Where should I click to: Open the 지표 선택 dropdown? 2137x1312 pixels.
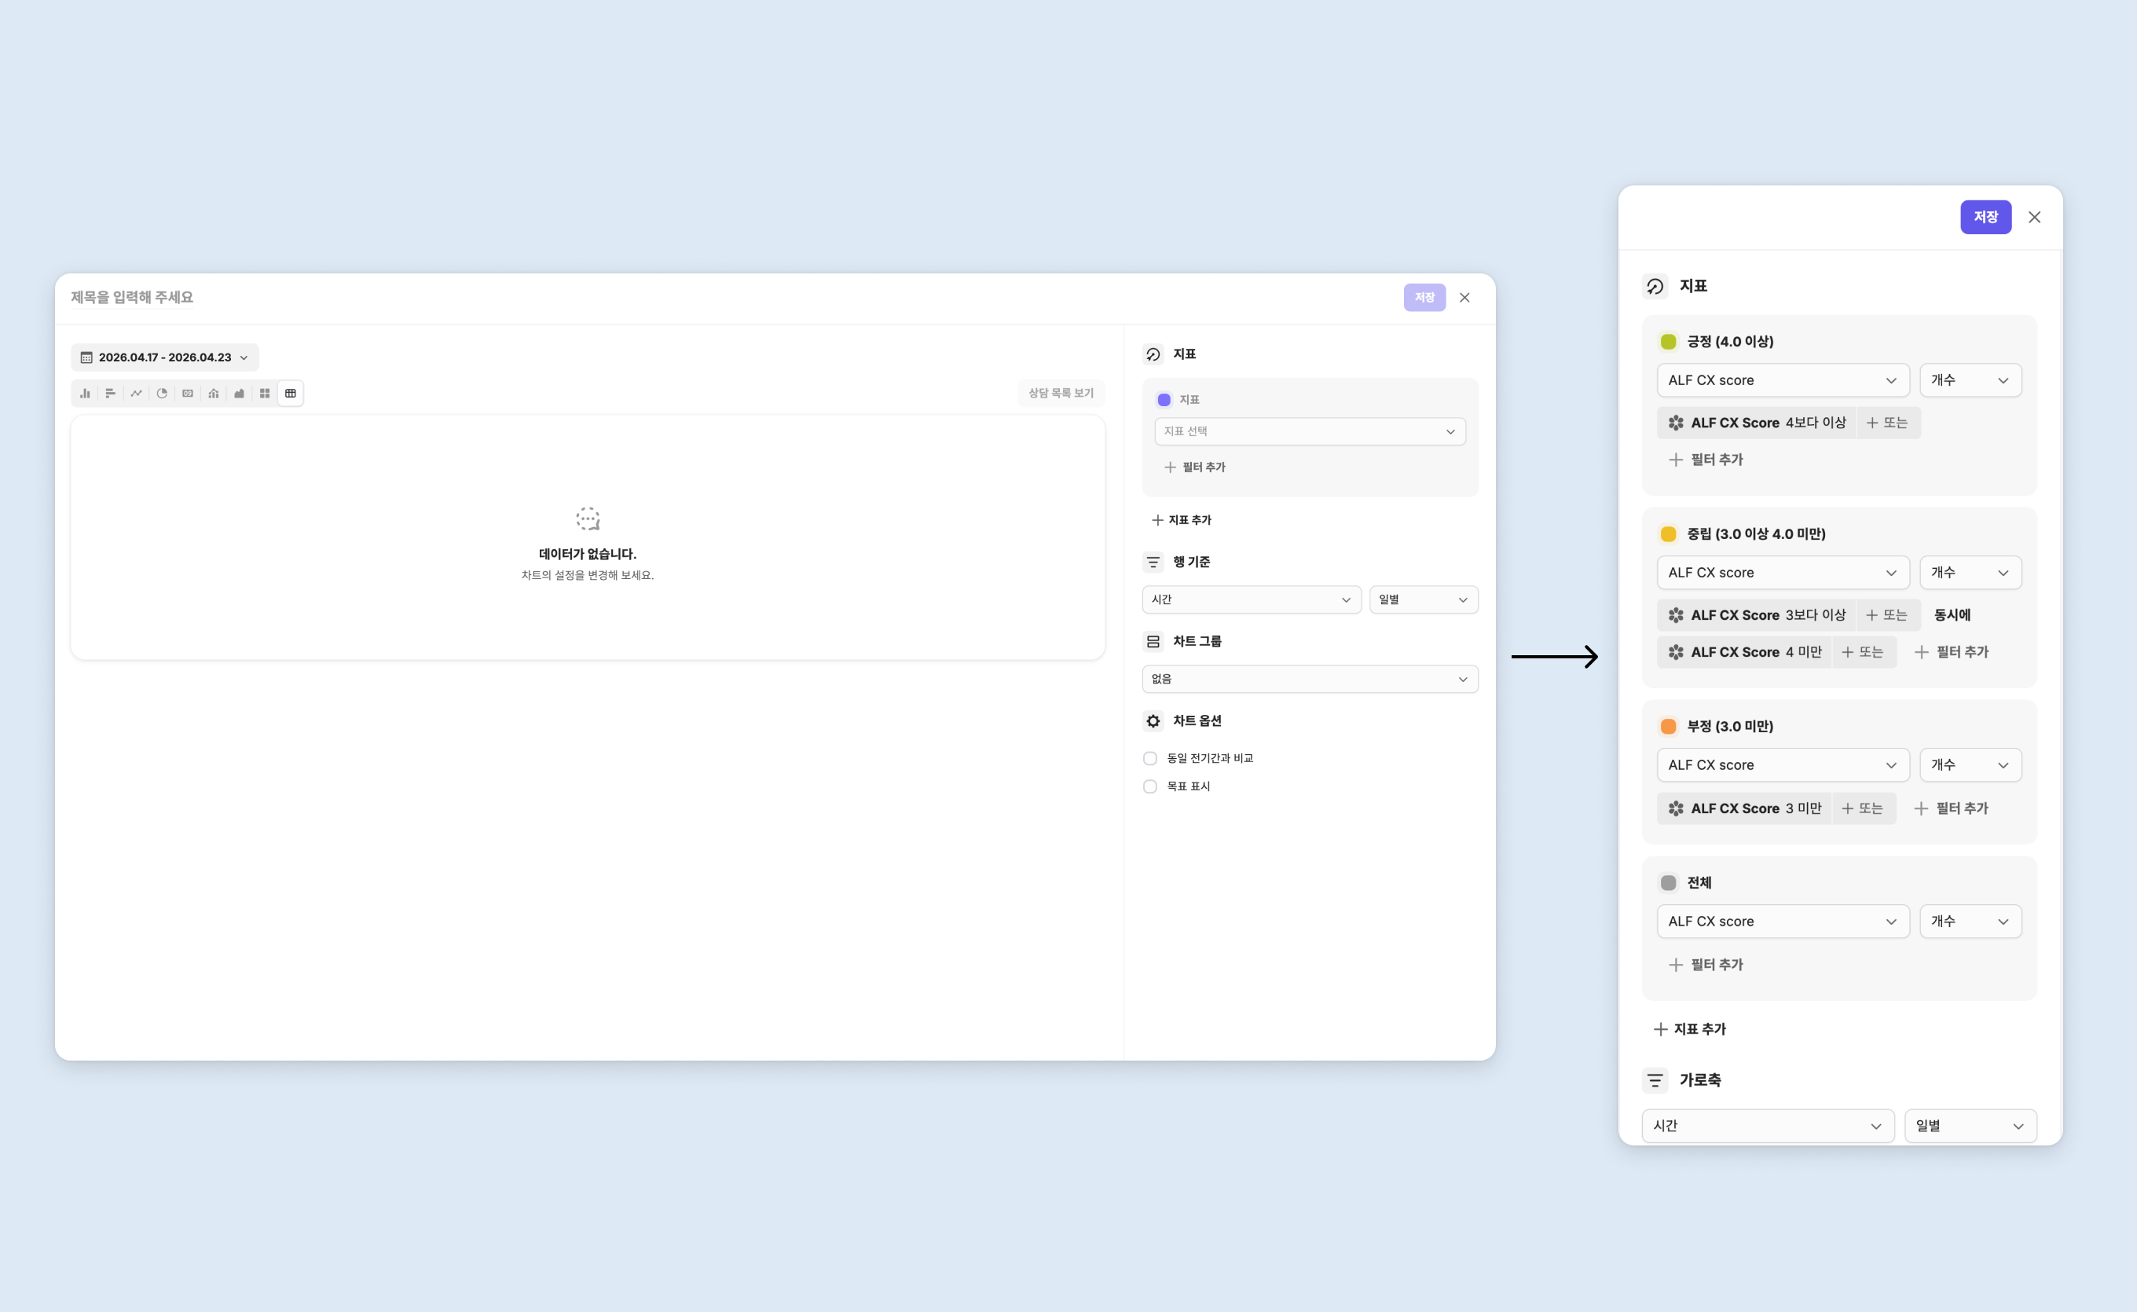tap(1309, 431)
